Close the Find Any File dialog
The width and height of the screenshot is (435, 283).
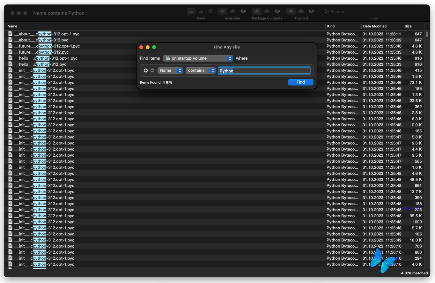[x=141, y=47]
